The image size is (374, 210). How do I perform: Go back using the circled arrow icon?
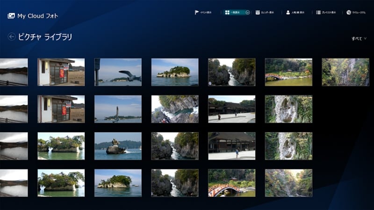click(x=12, y=37)
